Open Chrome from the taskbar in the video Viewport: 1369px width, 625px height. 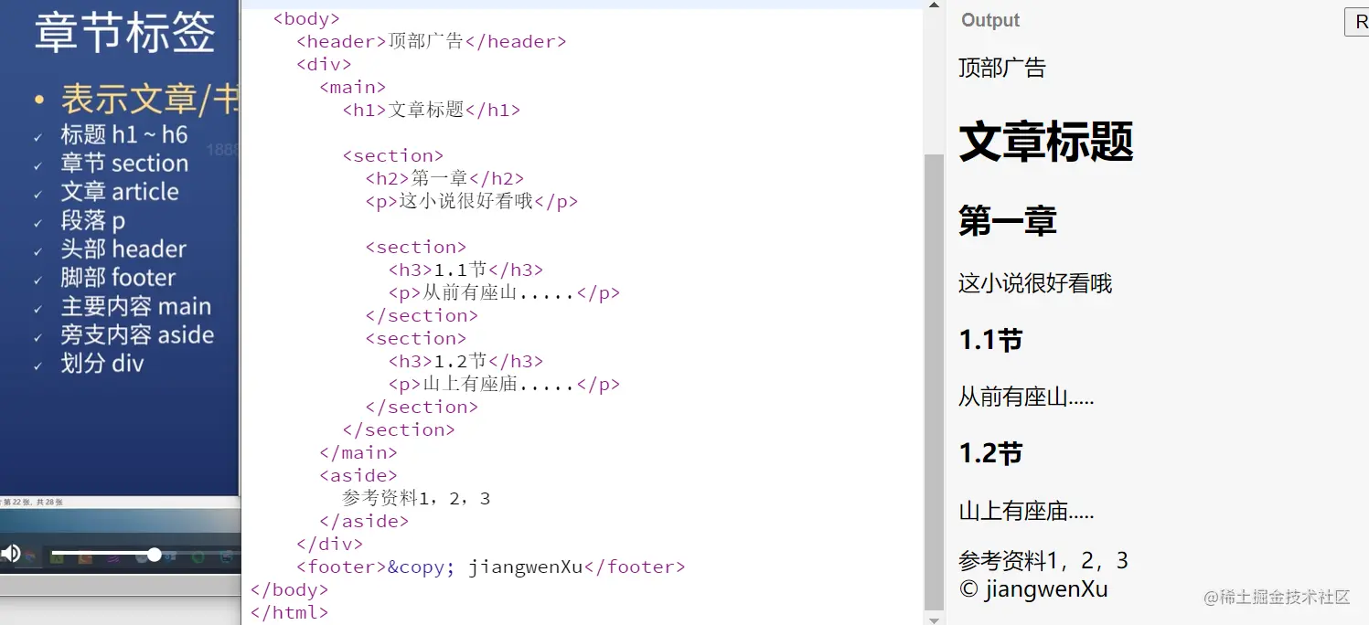(30, 556)
